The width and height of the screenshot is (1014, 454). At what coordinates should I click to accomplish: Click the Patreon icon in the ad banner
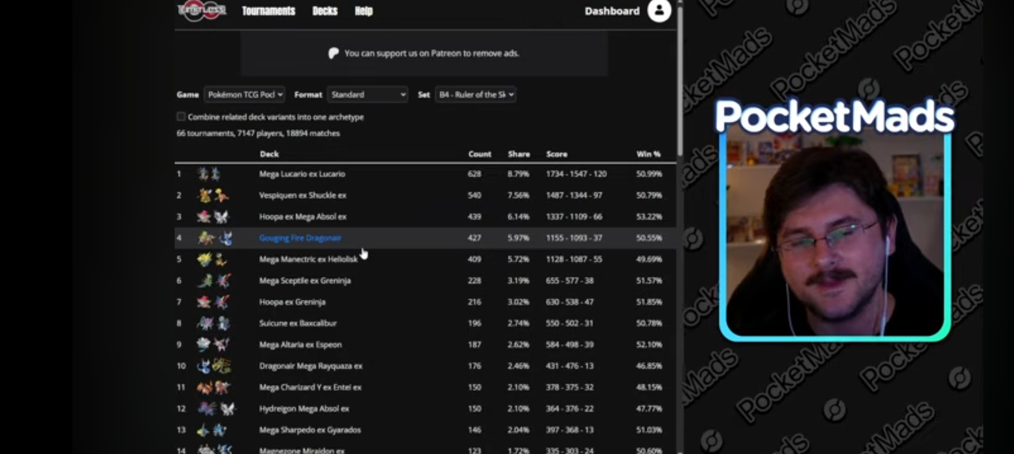pos(334,53)
